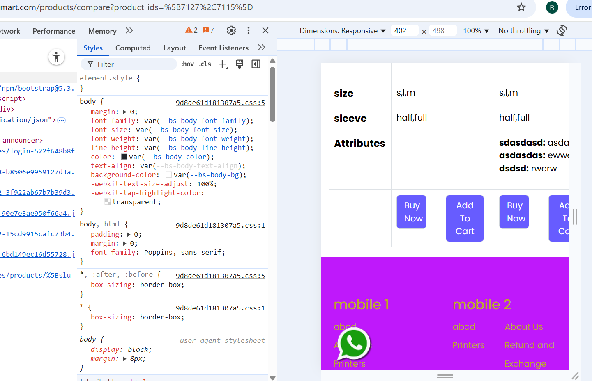Open the es/products/%5Bslu link in Elements
This screenshot has width=592, height=381.
(35, 275)
